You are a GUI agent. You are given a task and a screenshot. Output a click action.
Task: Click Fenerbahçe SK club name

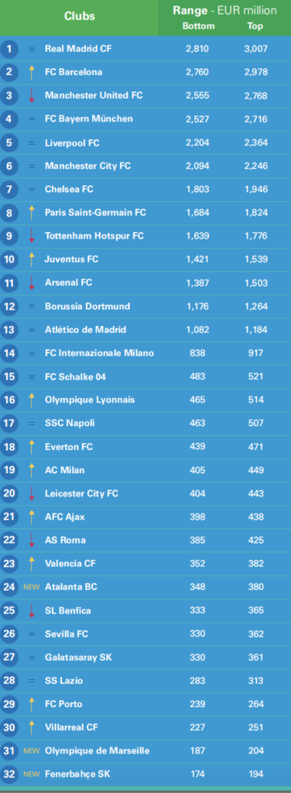pyautogui.click(x=77, y=774)
